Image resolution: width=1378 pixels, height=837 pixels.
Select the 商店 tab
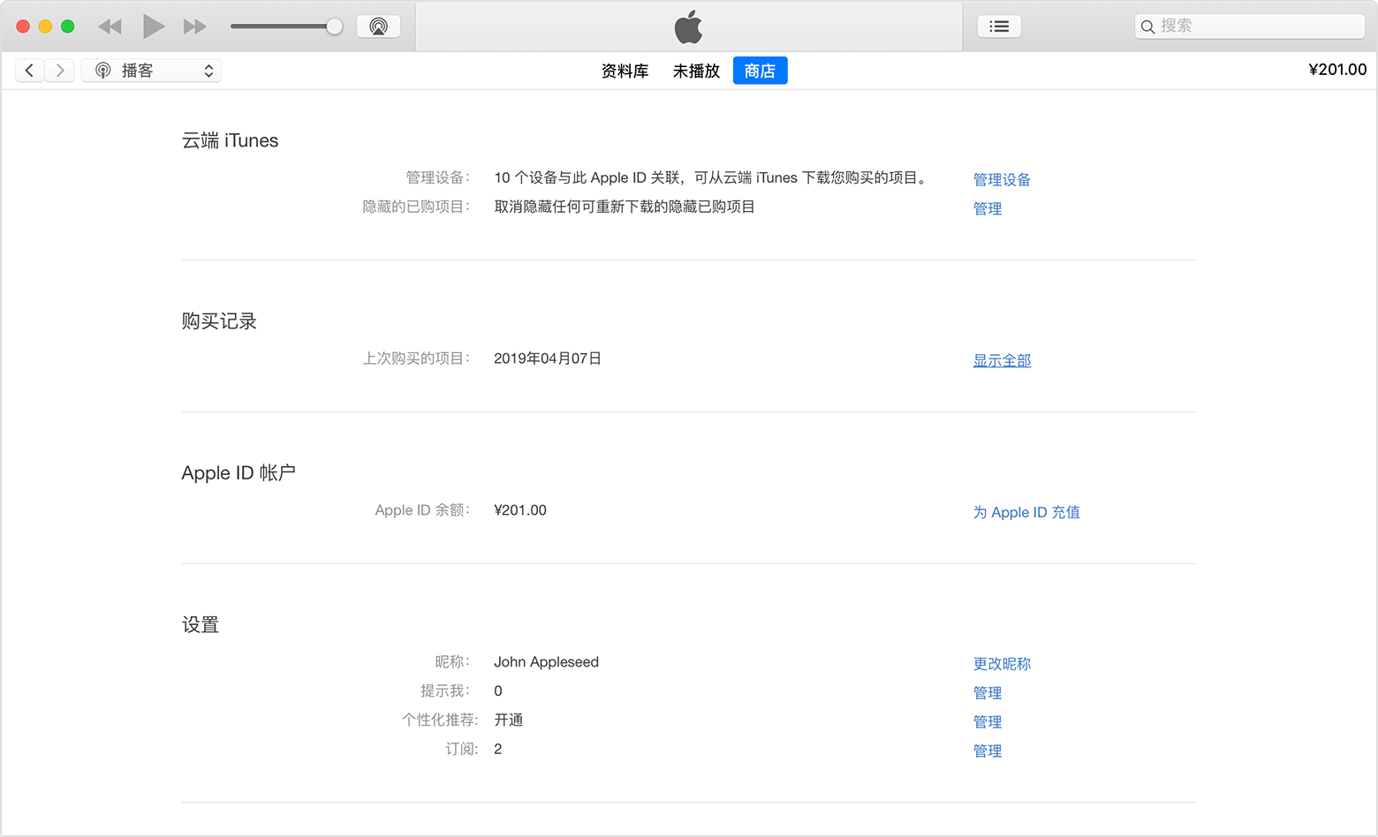point(760,71)
